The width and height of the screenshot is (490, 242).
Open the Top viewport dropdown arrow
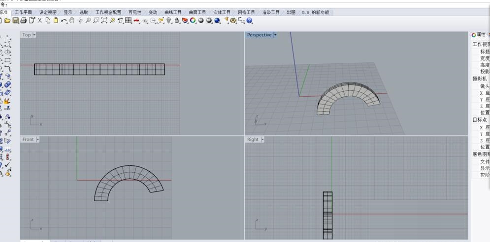[x=34, y=35]
